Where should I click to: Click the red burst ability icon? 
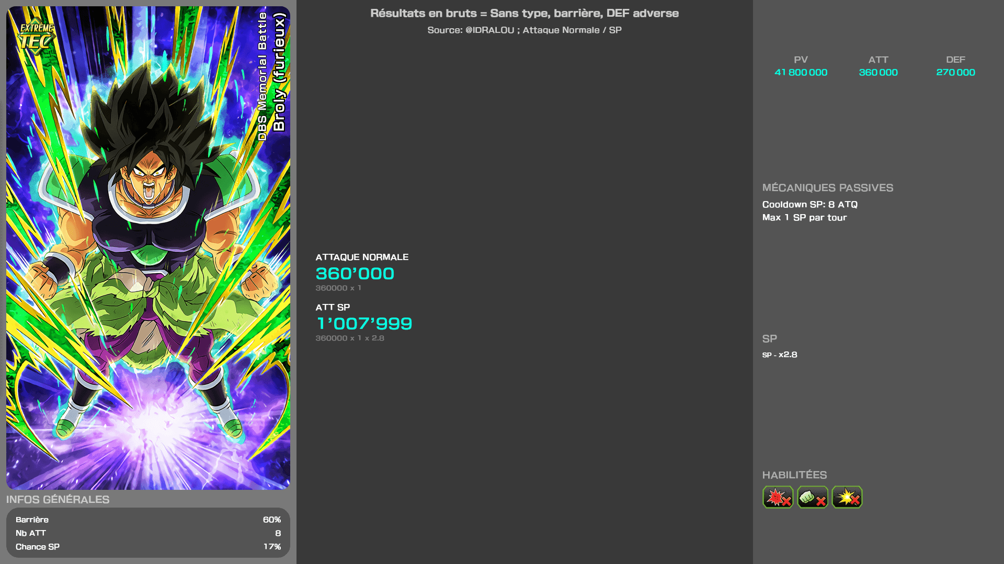[778, 497]
